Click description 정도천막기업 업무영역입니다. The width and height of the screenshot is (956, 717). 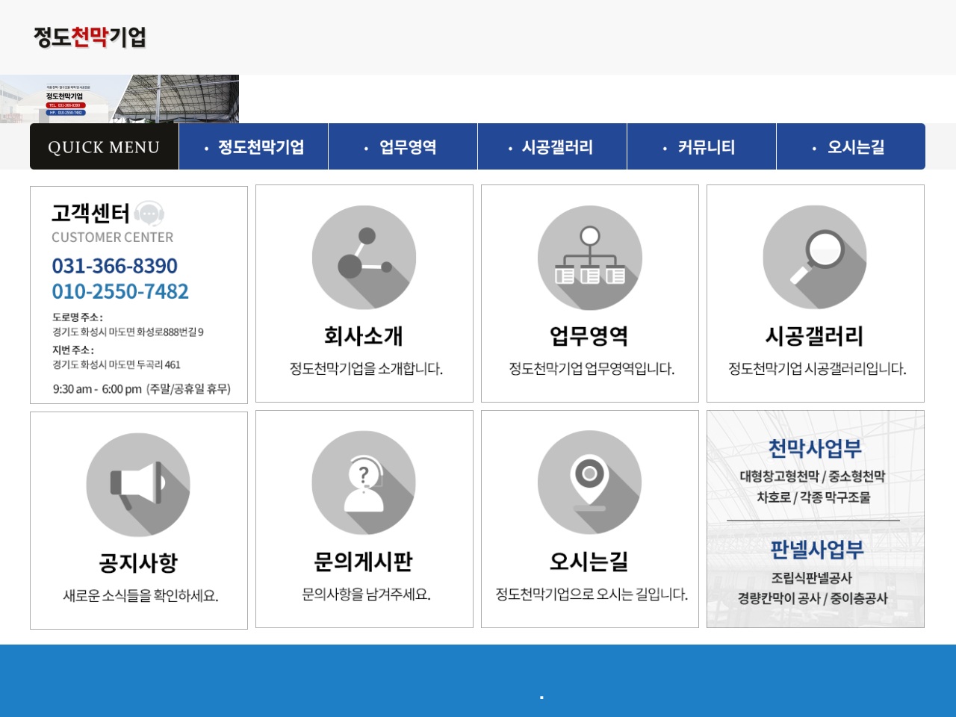pyautogui.click(x=592, y=369)
